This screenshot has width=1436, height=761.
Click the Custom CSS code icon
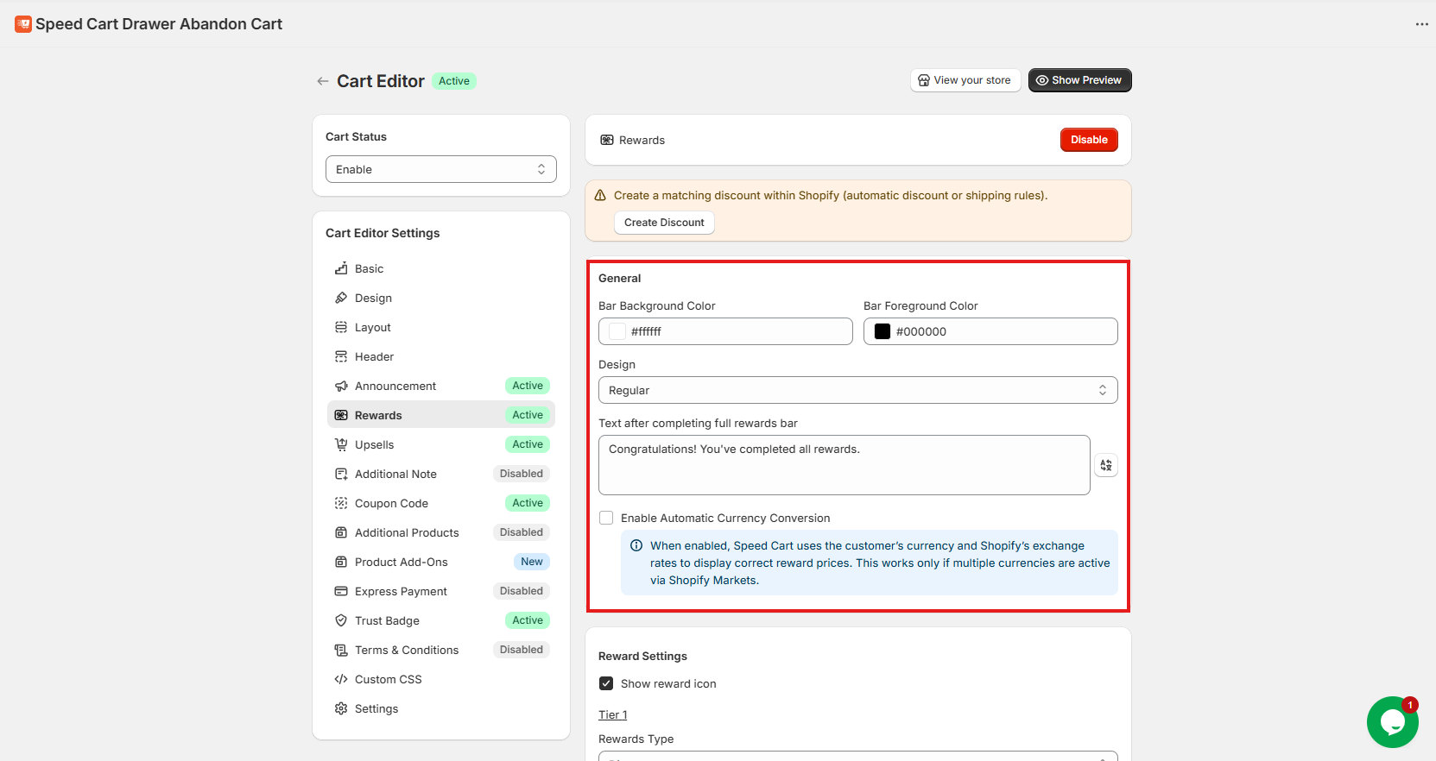341,679
